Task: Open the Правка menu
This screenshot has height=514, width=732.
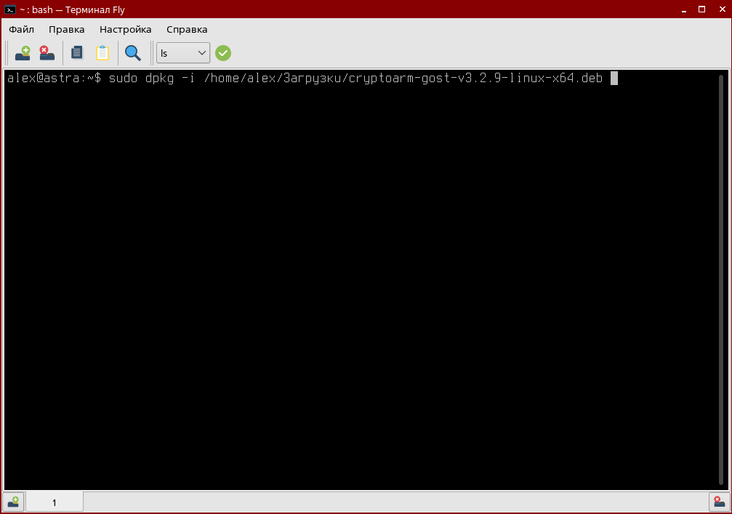Action: pyautogui.click(x=67, y=29)
